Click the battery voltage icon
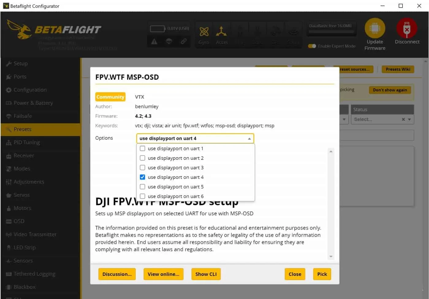The image size is (429, 299). (158, 28)
